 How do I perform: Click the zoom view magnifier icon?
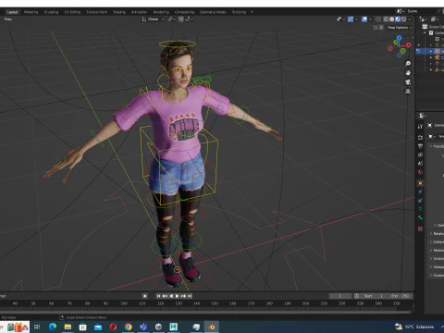tap(408, 64)
